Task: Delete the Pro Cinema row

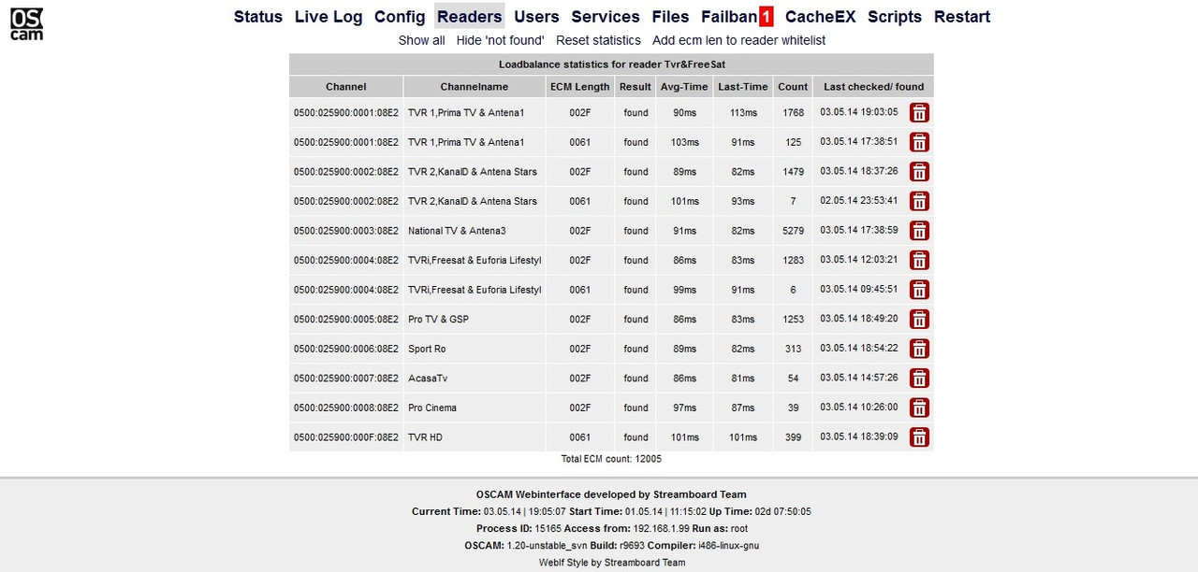Action: coord(920,408)
